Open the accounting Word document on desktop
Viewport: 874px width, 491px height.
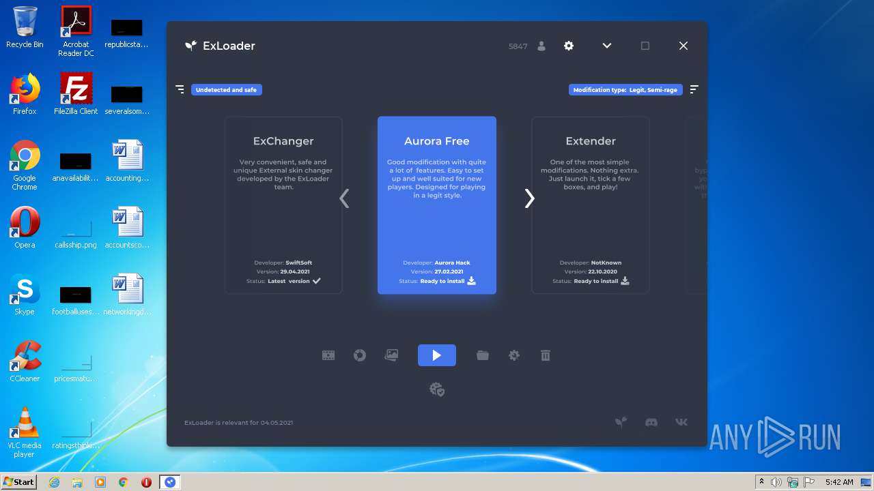[x=127, y=161]
